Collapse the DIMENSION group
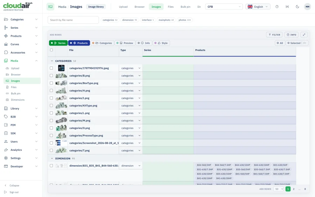The image size is (315, 197). (52, 159)
